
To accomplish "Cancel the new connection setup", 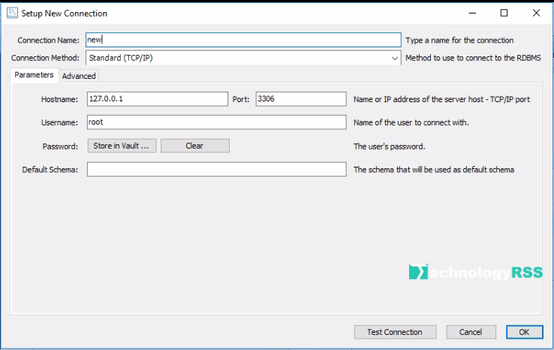I will [x=471, y=332].
